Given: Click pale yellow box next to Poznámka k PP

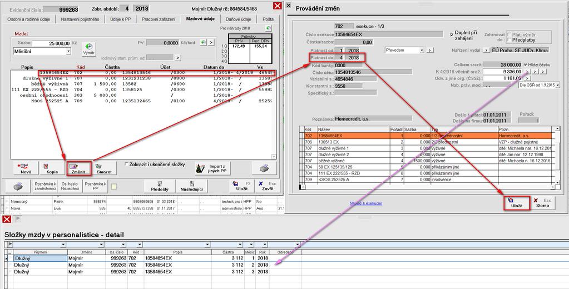Looking at the screenshot, I should (x=114, y=186).
